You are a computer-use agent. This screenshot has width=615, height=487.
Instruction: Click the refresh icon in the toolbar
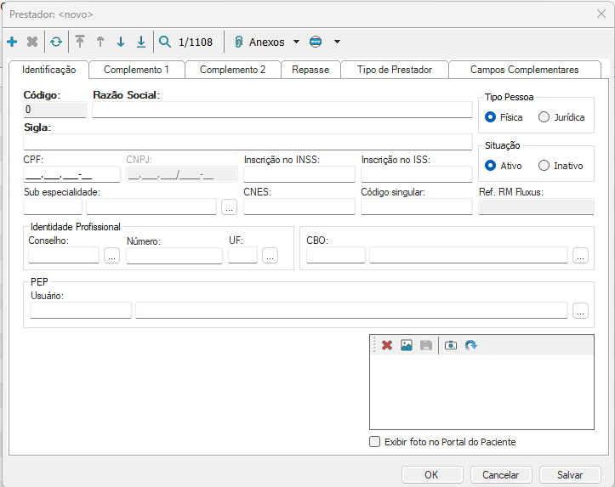click(56, 42)
